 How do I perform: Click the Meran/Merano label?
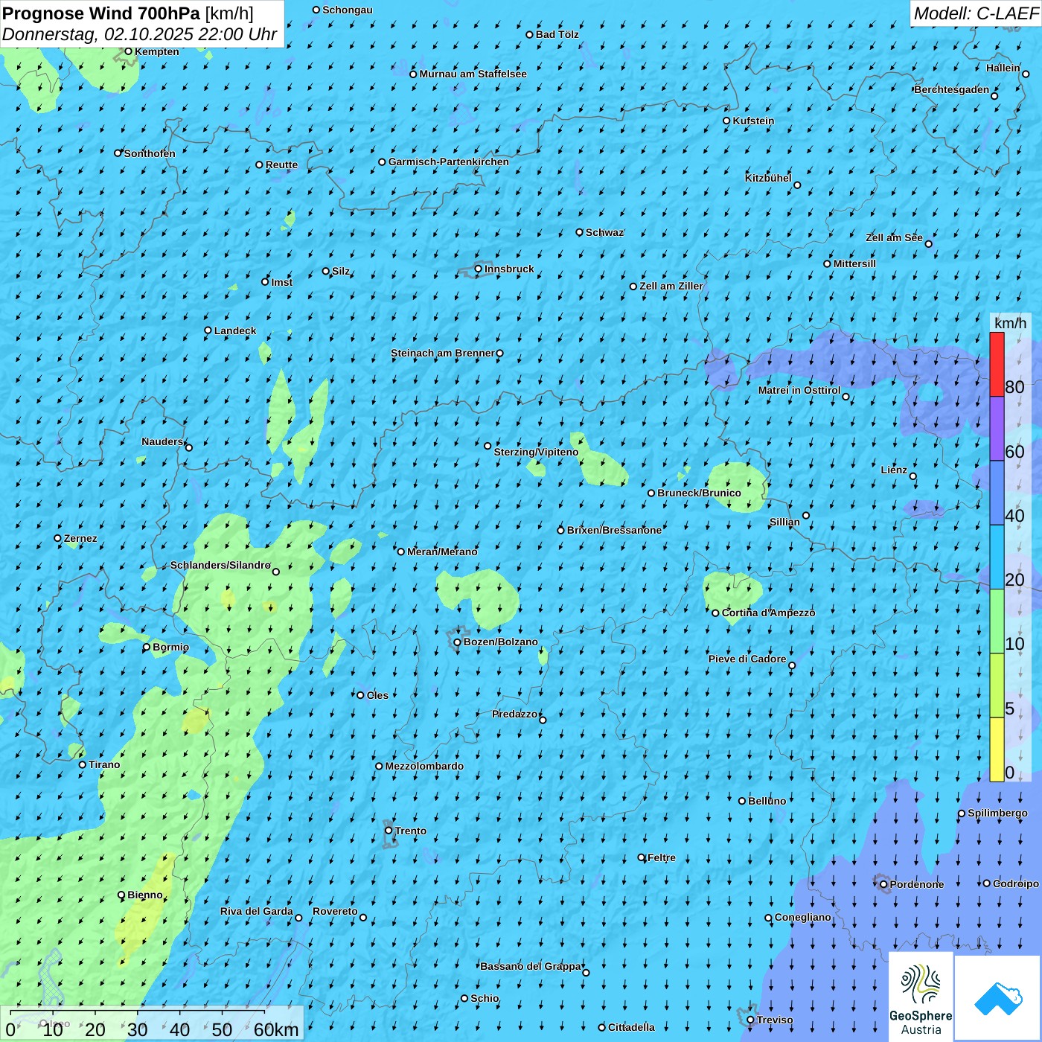click(x=442, y=552)
